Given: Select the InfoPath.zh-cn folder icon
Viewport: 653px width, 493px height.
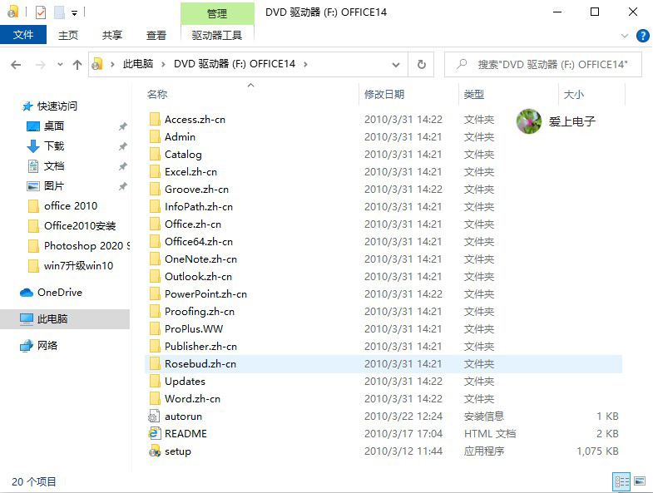Looking at the screenshot, I should pyautogui.click(x=155, y=207).
